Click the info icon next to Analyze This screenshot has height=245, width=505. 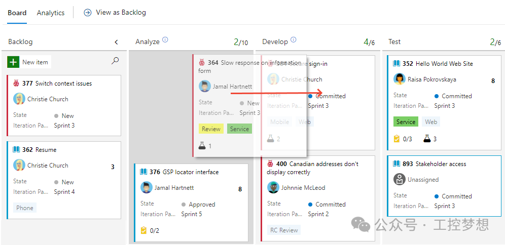[165, 40]
